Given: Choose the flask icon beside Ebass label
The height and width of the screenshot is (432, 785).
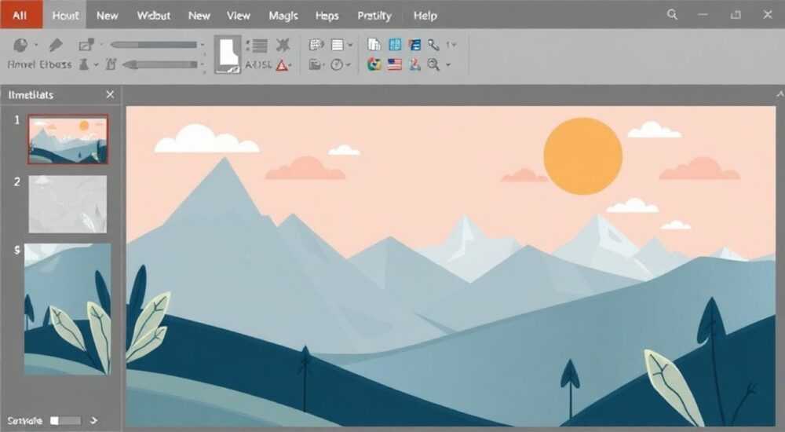Looking at the screenshot, I should tap(84, 64).
